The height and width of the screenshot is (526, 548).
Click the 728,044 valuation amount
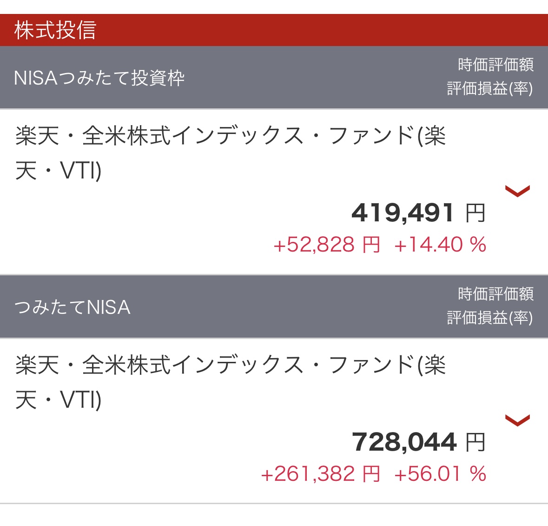pos(404,442)
